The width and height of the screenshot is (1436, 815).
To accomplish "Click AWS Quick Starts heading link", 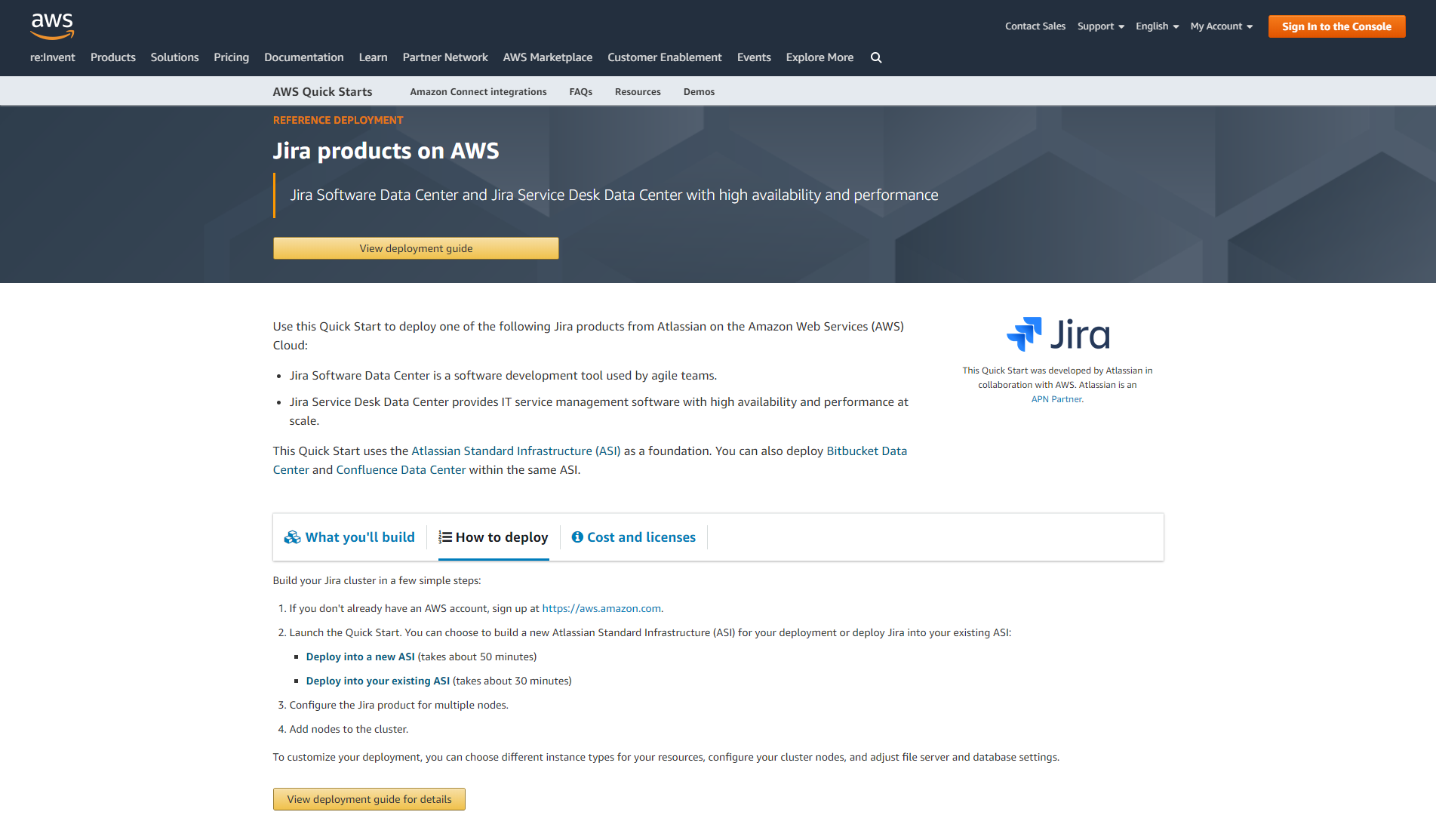I will (x=322, y=92).
